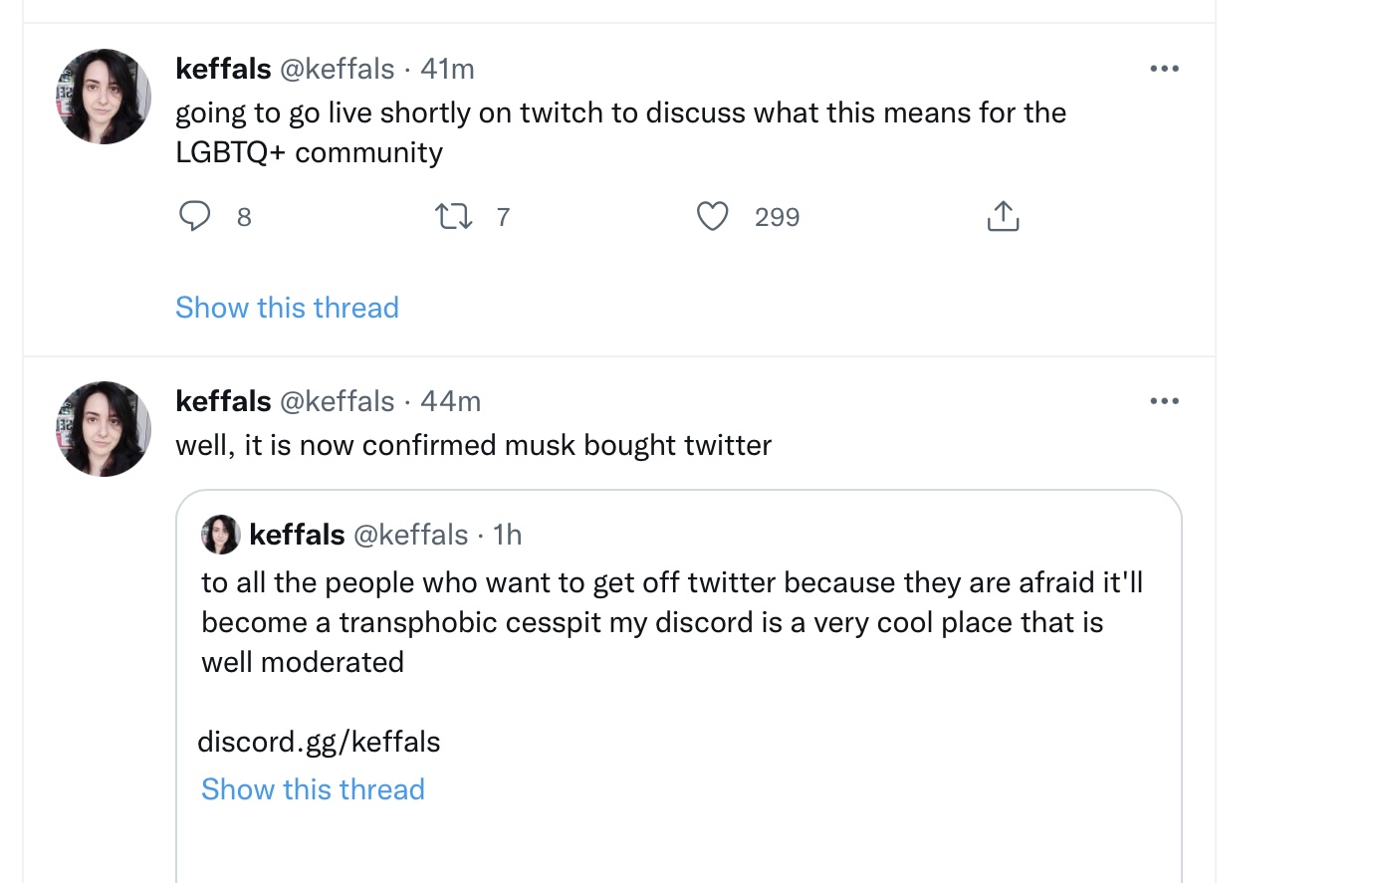Open the discord.gg/keffals link text
This screenshot has width=1379, height=883.
coord(319,742)
